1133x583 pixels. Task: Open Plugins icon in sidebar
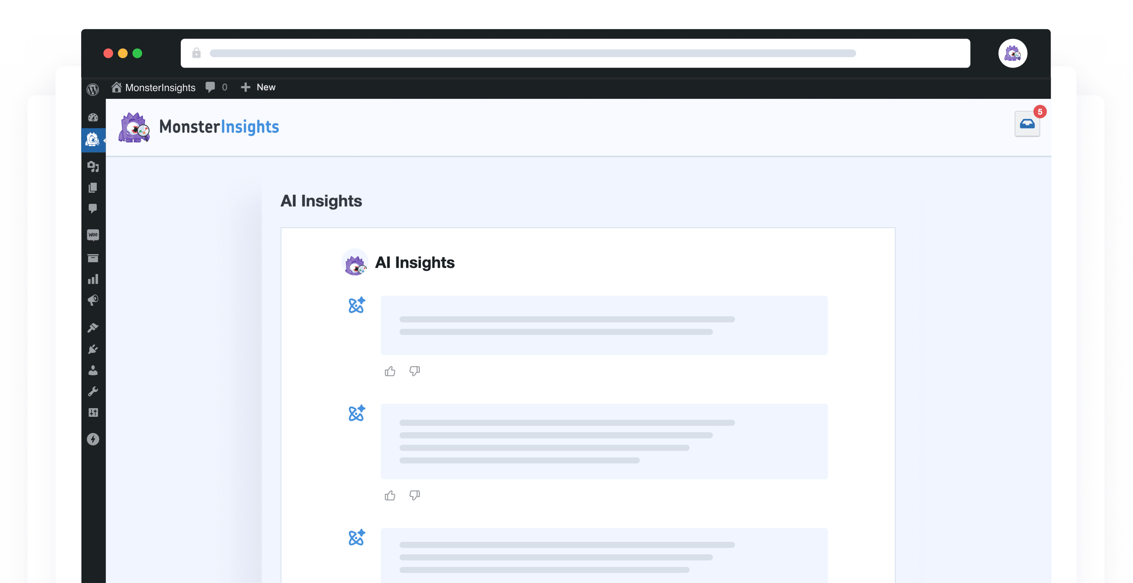tap(93, 349)
